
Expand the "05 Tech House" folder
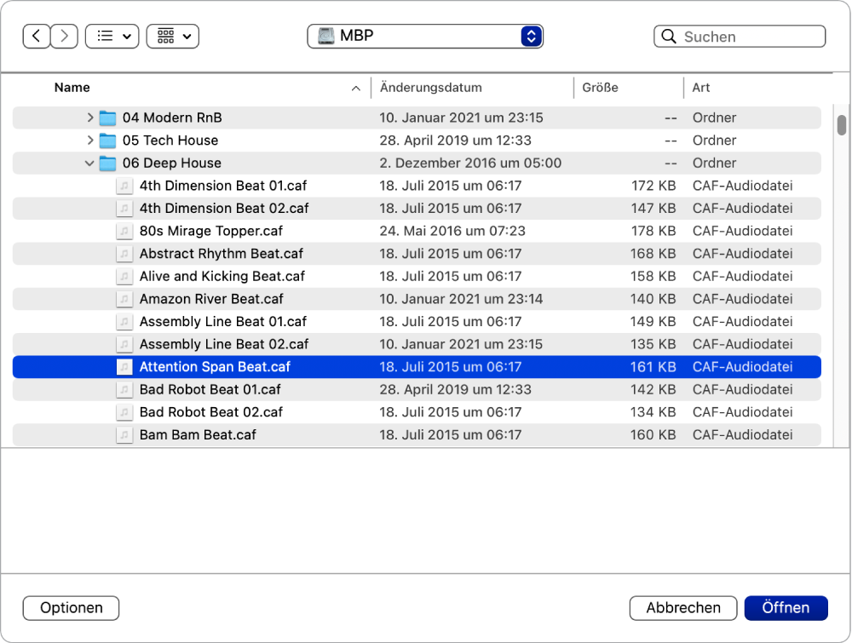pos(89,140)
